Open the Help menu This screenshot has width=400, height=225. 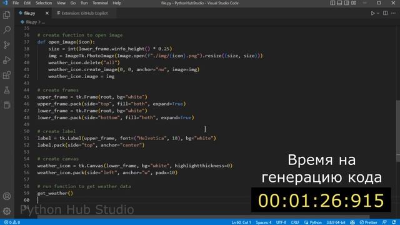[117, 3]
